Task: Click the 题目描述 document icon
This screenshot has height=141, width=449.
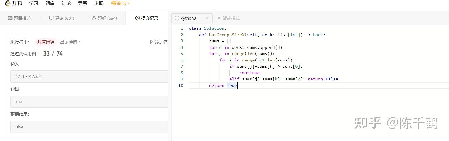Action: click(x=10, y=18)
